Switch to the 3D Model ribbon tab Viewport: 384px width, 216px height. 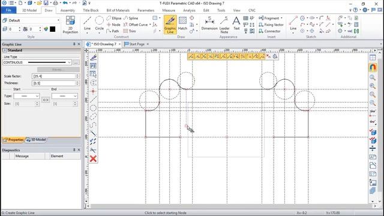coord(29,10)
